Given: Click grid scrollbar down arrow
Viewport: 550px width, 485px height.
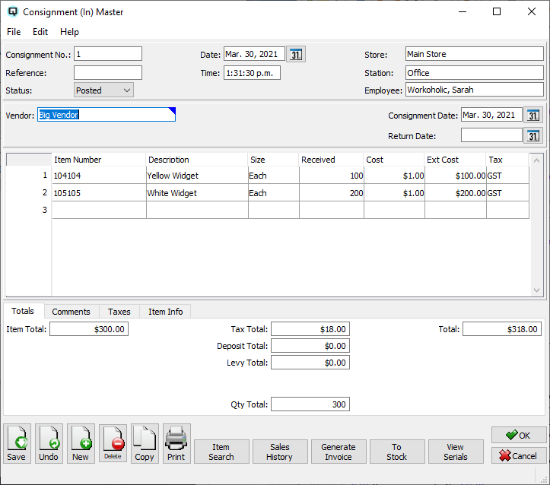Looking at the screenshot, I should point(536,290).
